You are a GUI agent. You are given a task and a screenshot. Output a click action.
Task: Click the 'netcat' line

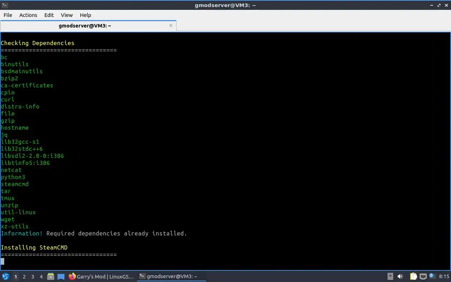tap(11, 170)
